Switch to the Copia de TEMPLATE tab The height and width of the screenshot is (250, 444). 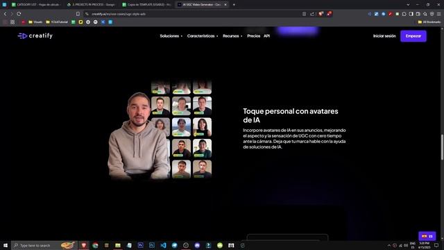click(146, 5)
